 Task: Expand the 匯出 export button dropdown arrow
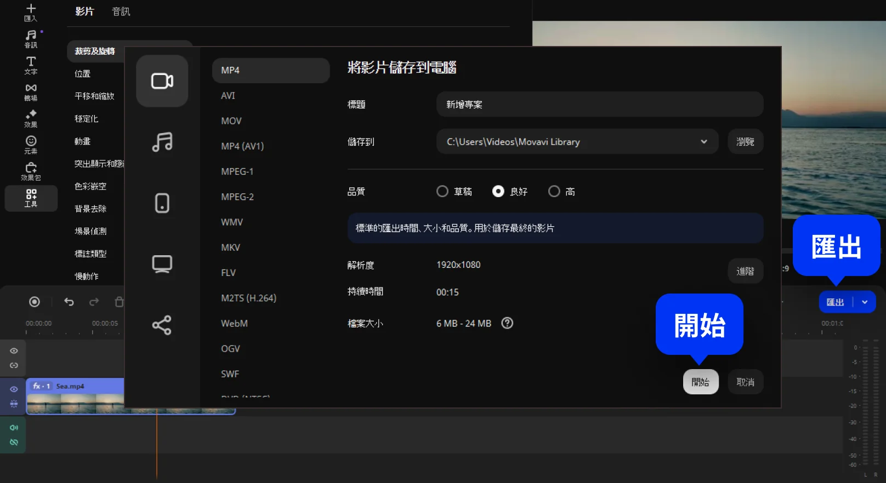865,302
